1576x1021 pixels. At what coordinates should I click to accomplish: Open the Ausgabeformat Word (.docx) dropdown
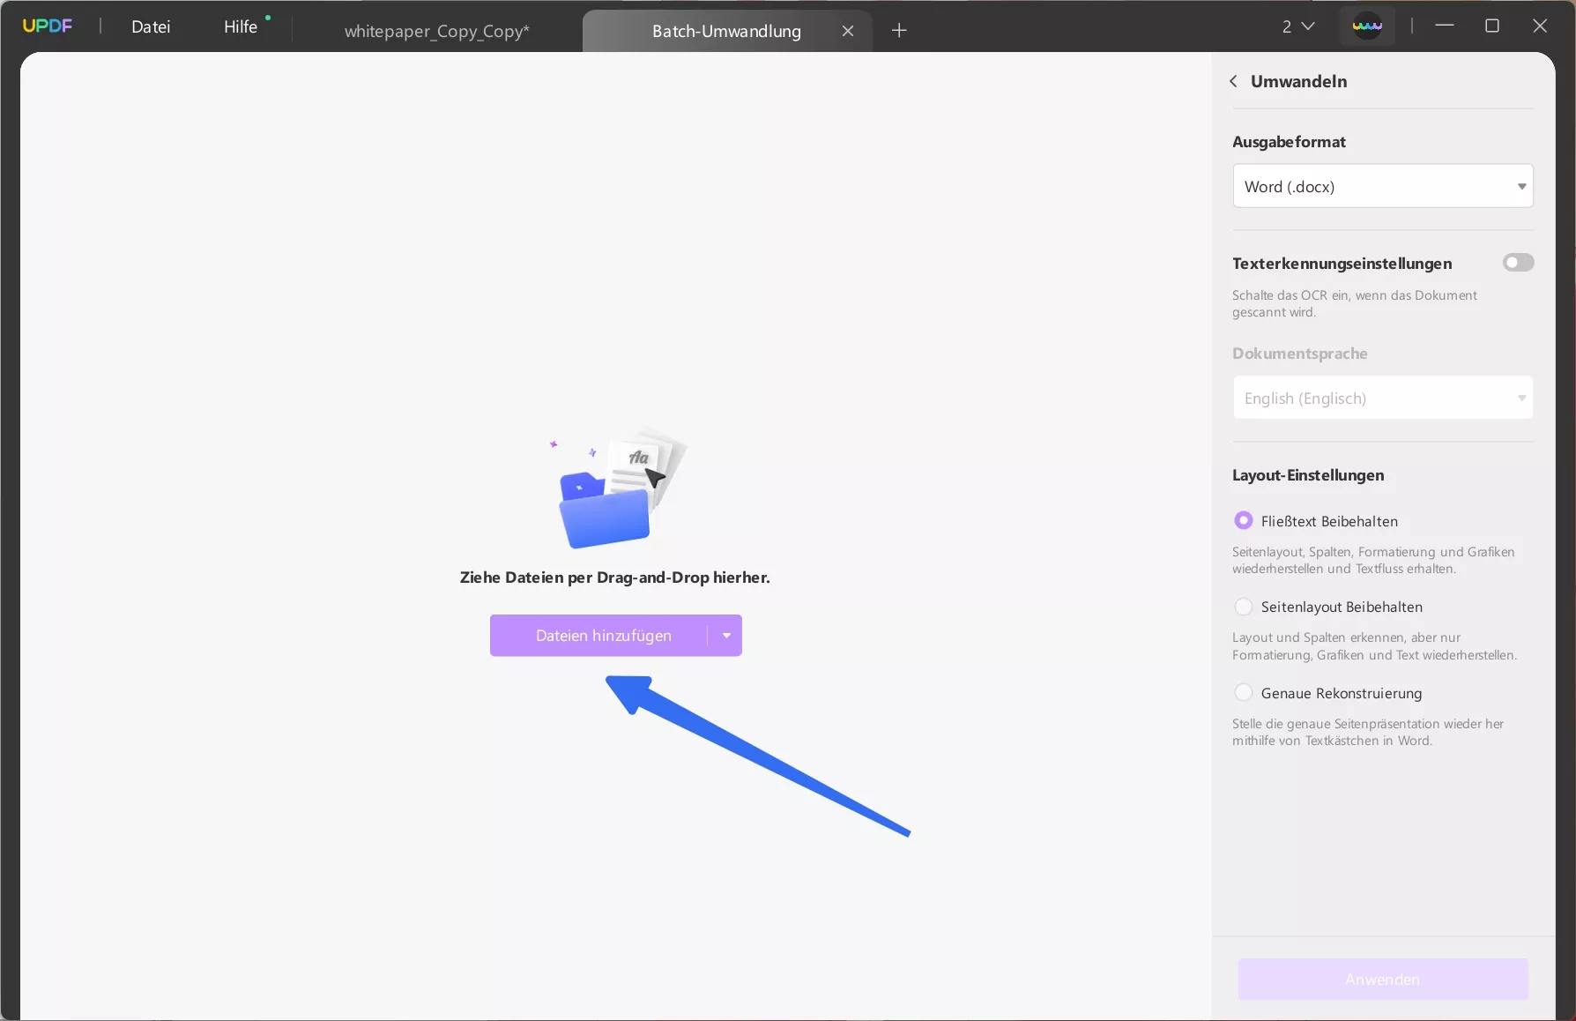pos(1383,186)
